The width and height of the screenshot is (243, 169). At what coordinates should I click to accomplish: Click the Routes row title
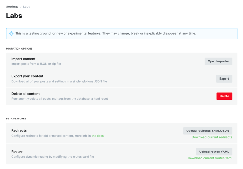pyautogui.click(x=17, y=151)
